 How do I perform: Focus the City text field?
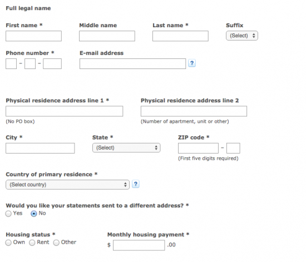pyautogui.click(x=40, y=148)
